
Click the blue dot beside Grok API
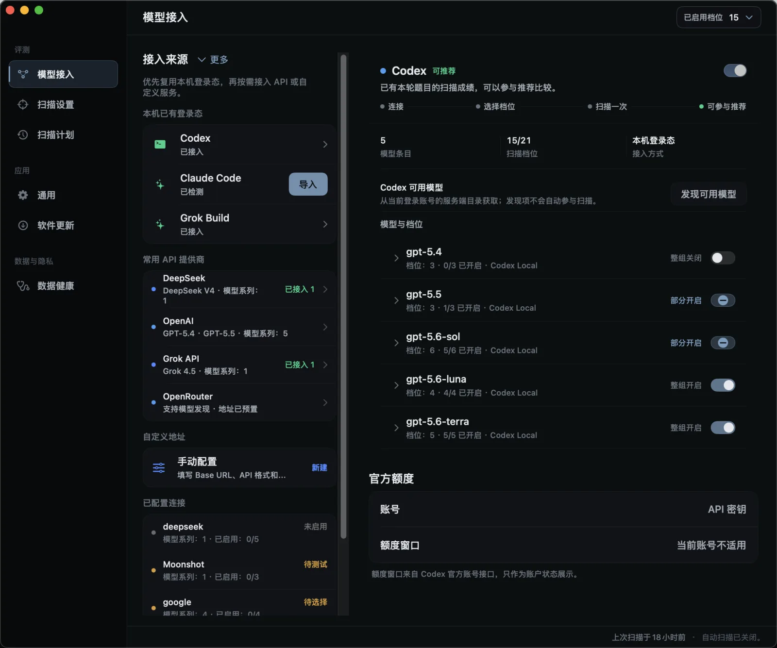pyautogui.click(x=153, y=365)
